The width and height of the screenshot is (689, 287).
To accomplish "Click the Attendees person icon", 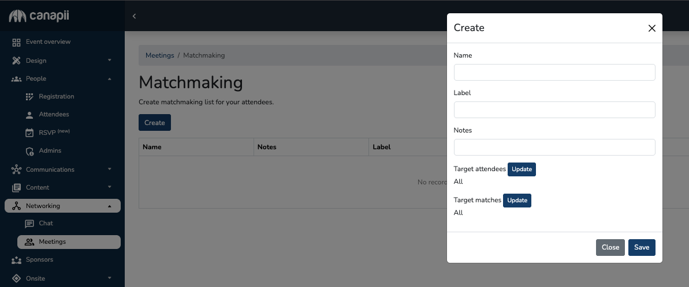I will [x=29, y=115].
